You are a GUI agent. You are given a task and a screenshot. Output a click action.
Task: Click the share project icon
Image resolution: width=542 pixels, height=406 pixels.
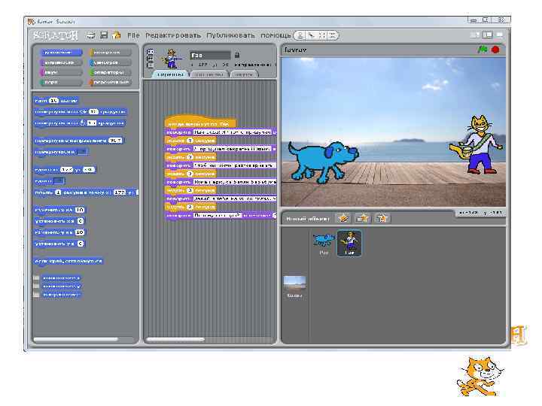click(117, 35)
